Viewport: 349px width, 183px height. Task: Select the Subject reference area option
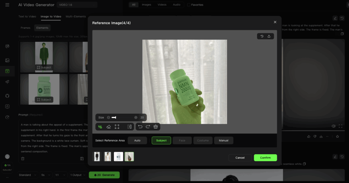click(161, 141)
